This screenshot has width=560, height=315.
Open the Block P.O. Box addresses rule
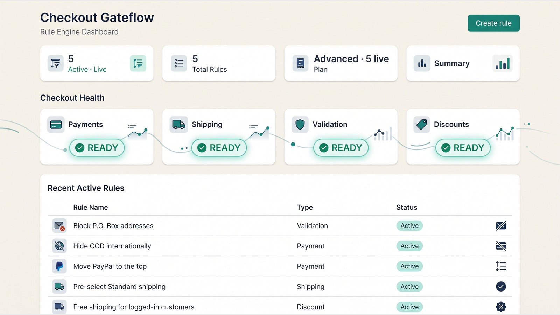click(x=113, y=226)
